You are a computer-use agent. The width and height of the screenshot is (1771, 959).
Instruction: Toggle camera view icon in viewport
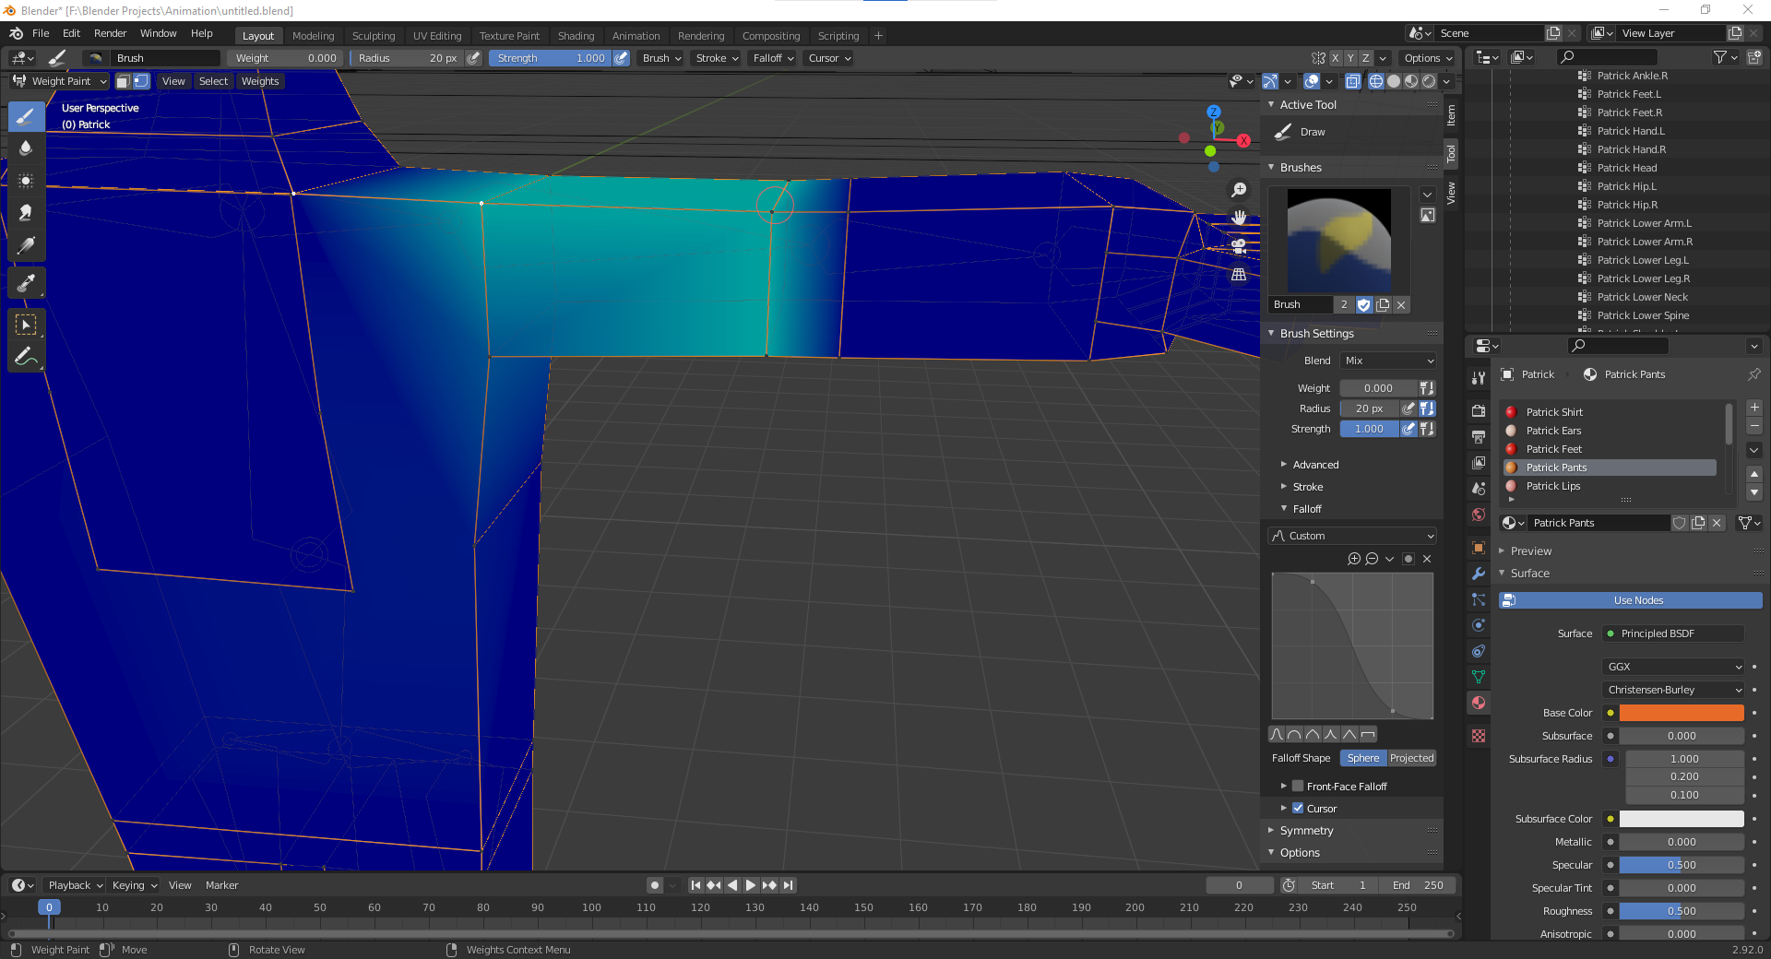point(1239,246)
